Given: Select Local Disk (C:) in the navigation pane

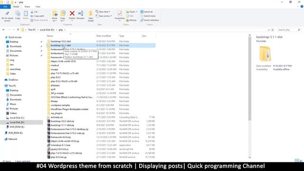Looking at the screenshot, I should tap(17, 118).
